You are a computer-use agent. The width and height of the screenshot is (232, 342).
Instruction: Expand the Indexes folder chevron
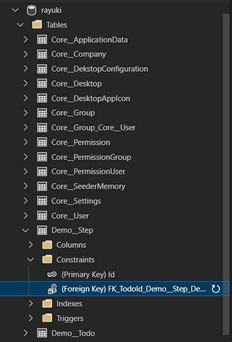(x=31, y=303)
